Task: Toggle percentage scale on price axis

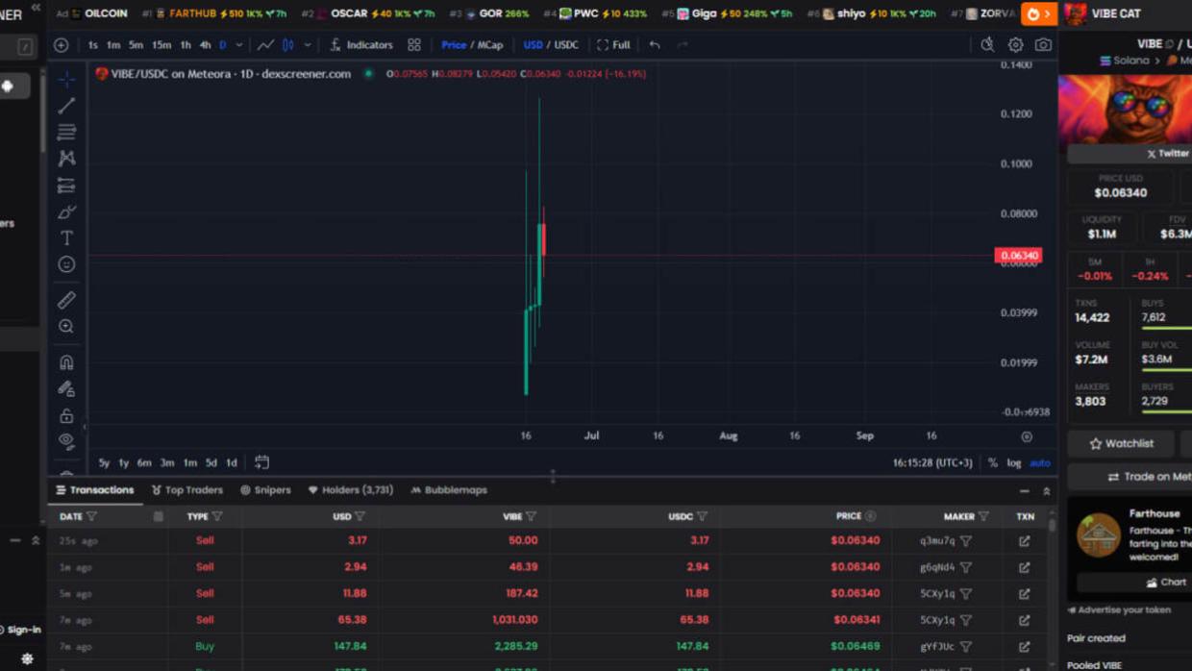Action: coord(993,463)
